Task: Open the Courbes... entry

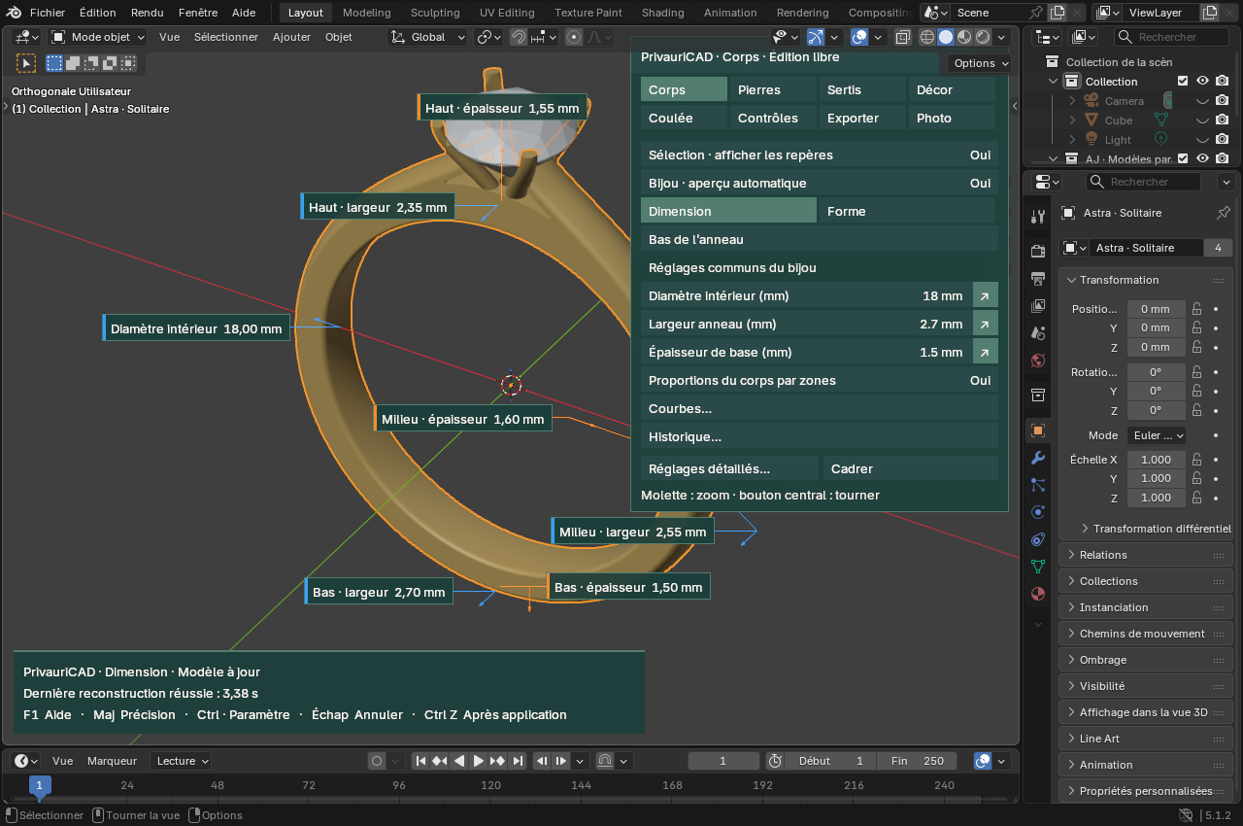Action: 820,408
